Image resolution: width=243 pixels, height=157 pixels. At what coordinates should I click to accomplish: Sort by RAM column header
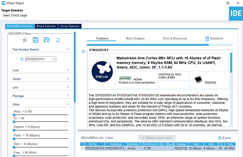coord(211,144)
